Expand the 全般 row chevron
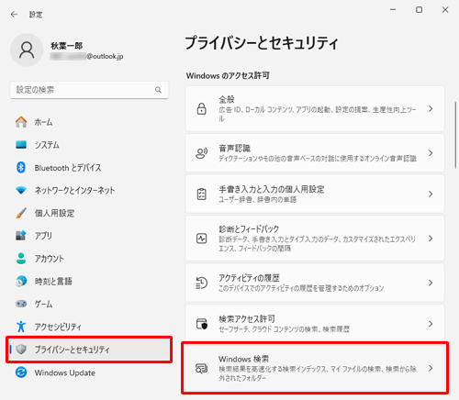This screenshot has width=459, height=400. (x=431, y=108)
